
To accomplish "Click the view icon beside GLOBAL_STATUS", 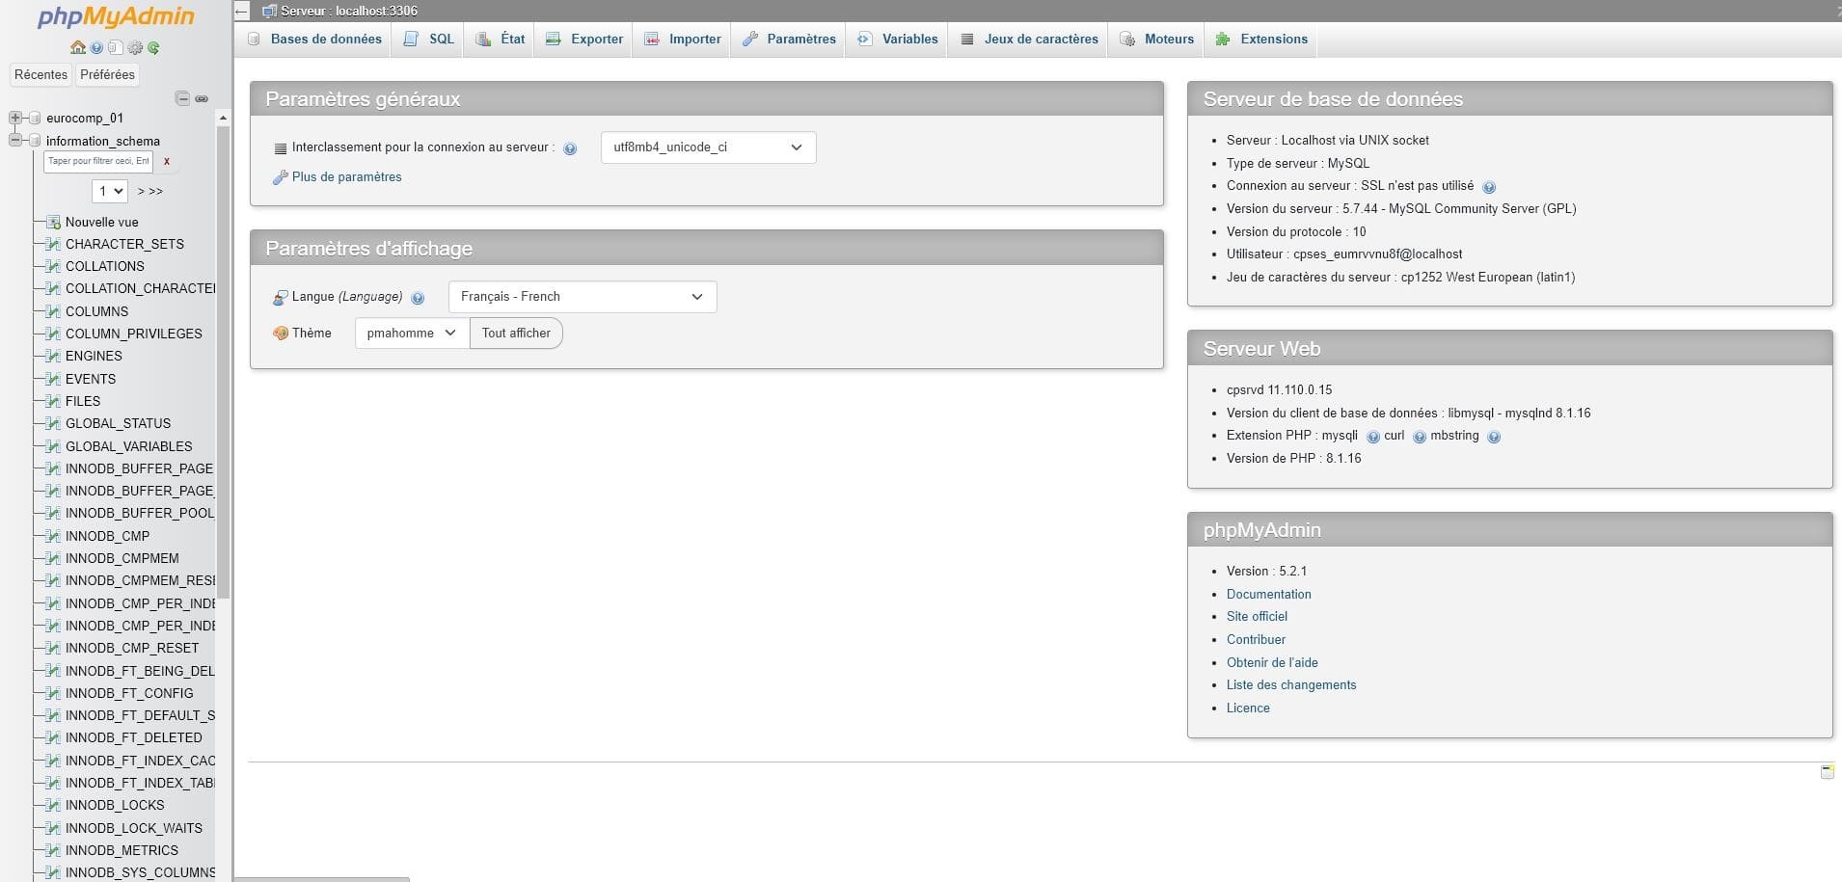I will coord(54,423).
